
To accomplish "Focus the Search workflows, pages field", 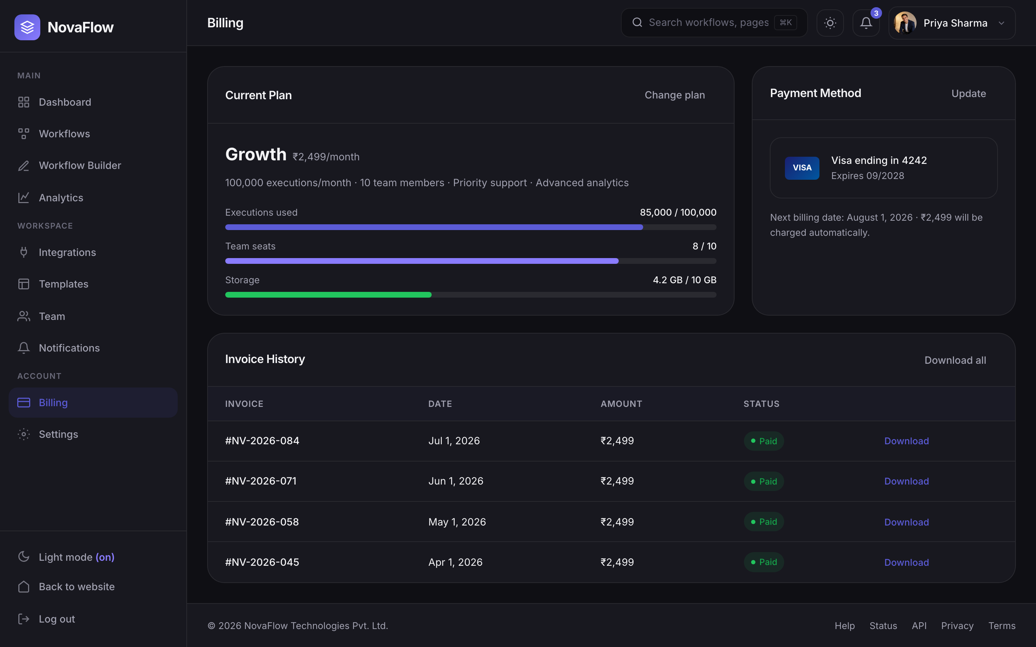I will click(714, 23).
